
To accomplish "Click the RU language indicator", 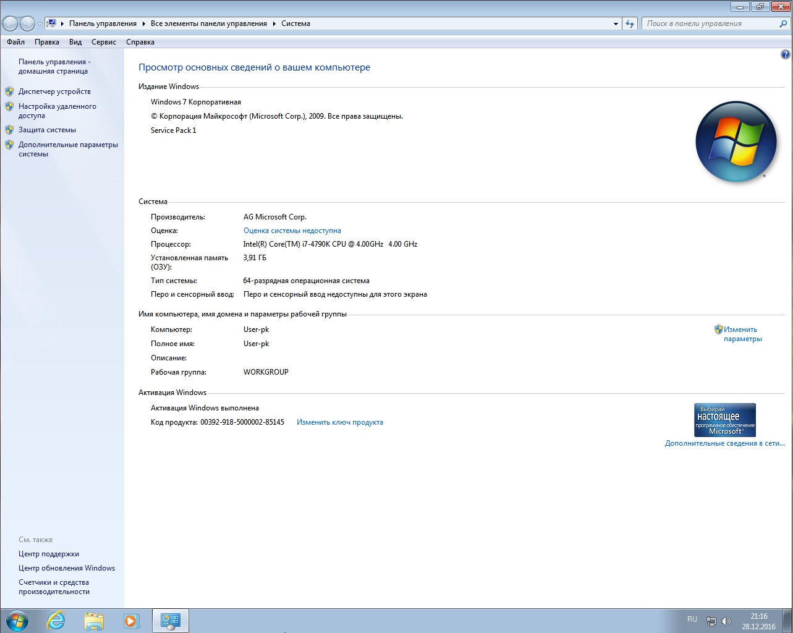I will click(x=692, y=619).
